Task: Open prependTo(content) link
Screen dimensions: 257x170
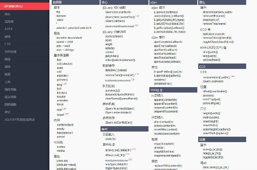Action: point(166,111)
